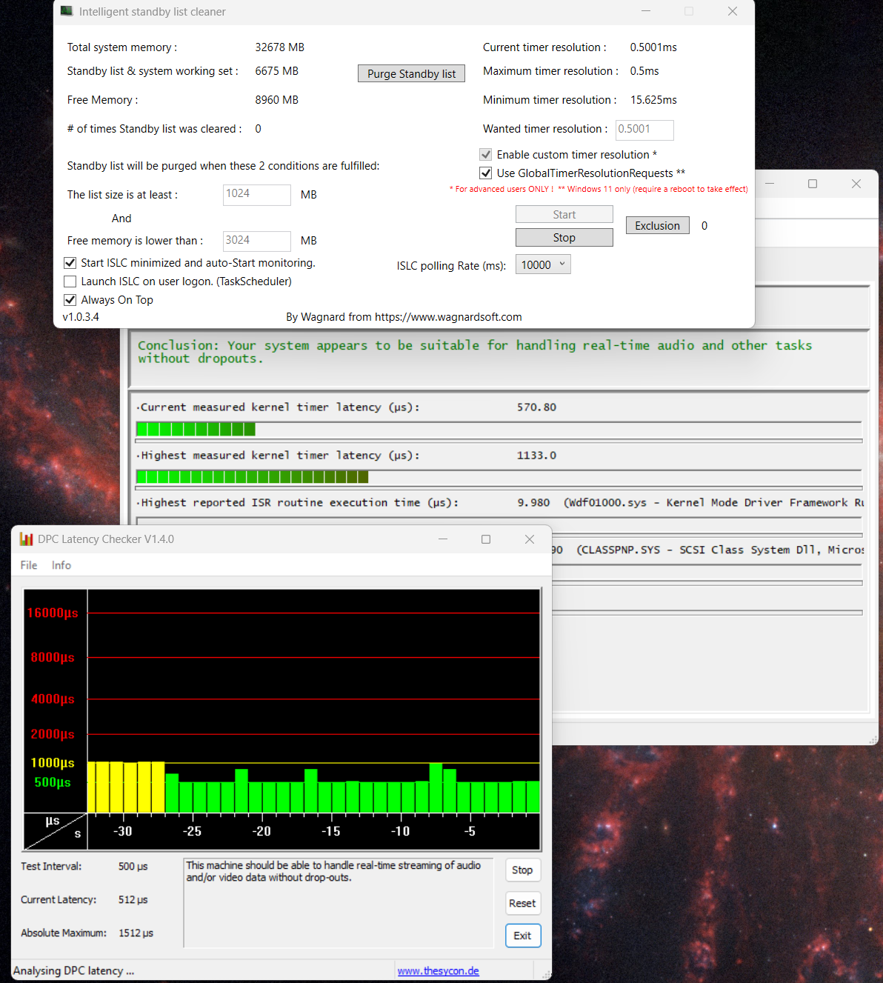Uncheck Start ISLC minimized and auto-Start monitoring
Screen dimensions: 883x983
[x=70, y=263]
